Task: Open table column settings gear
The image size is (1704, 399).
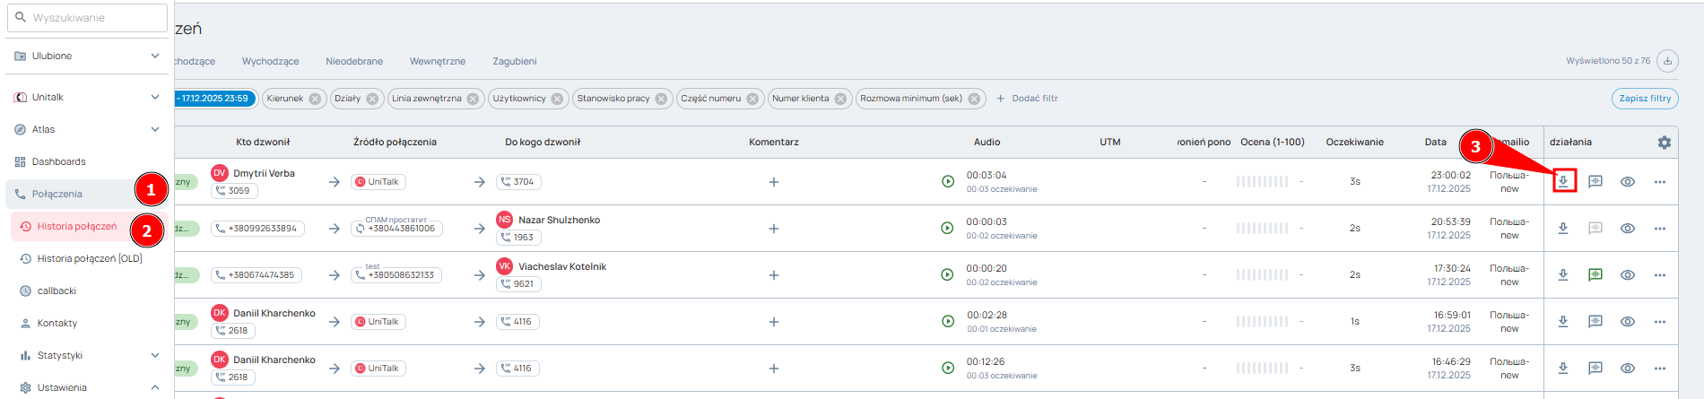Action: click(x=1664, y=143)
